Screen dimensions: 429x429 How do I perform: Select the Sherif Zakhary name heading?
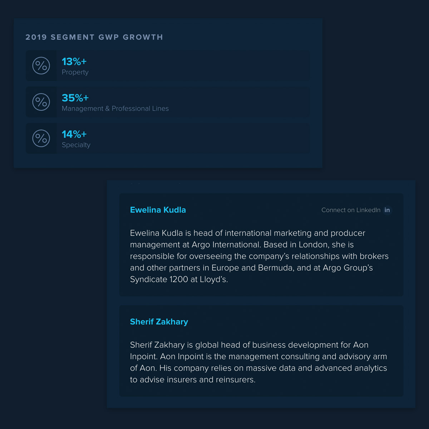[159, 322]
